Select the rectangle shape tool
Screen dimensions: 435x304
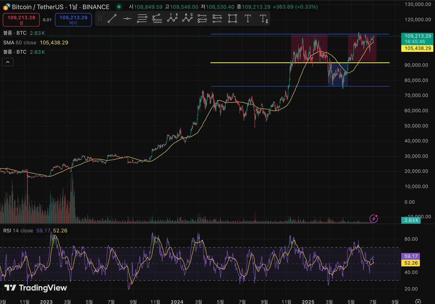coord(232,19)
